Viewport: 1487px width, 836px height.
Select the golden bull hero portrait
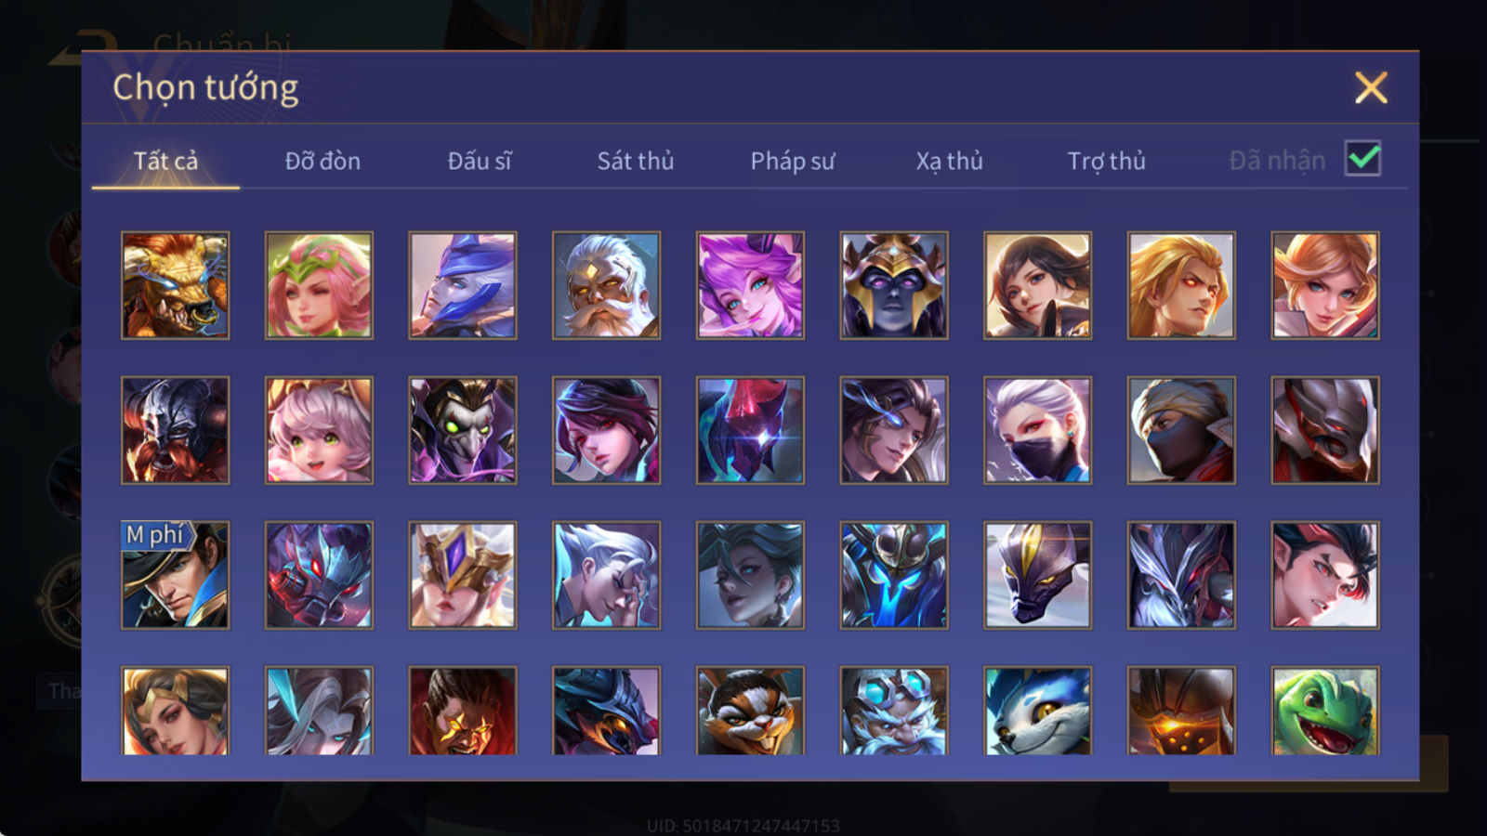175,285
